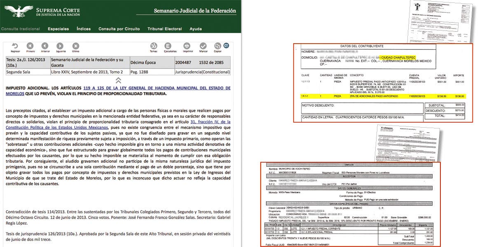Print the thesis using Imprimir
The width and height of the screenshot is (482, 247).
click(x=188, y=46)
